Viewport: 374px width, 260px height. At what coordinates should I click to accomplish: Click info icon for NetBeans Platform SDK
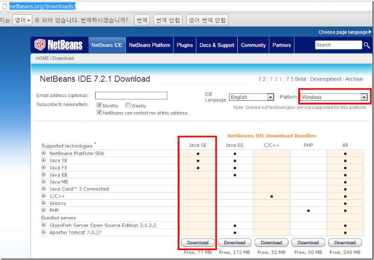click(x=43, y=153)
